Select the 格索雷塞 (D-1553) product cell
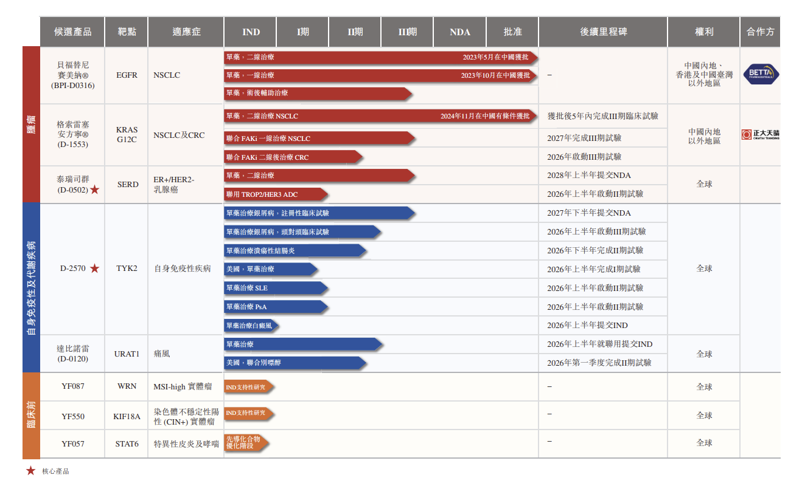 73,135
